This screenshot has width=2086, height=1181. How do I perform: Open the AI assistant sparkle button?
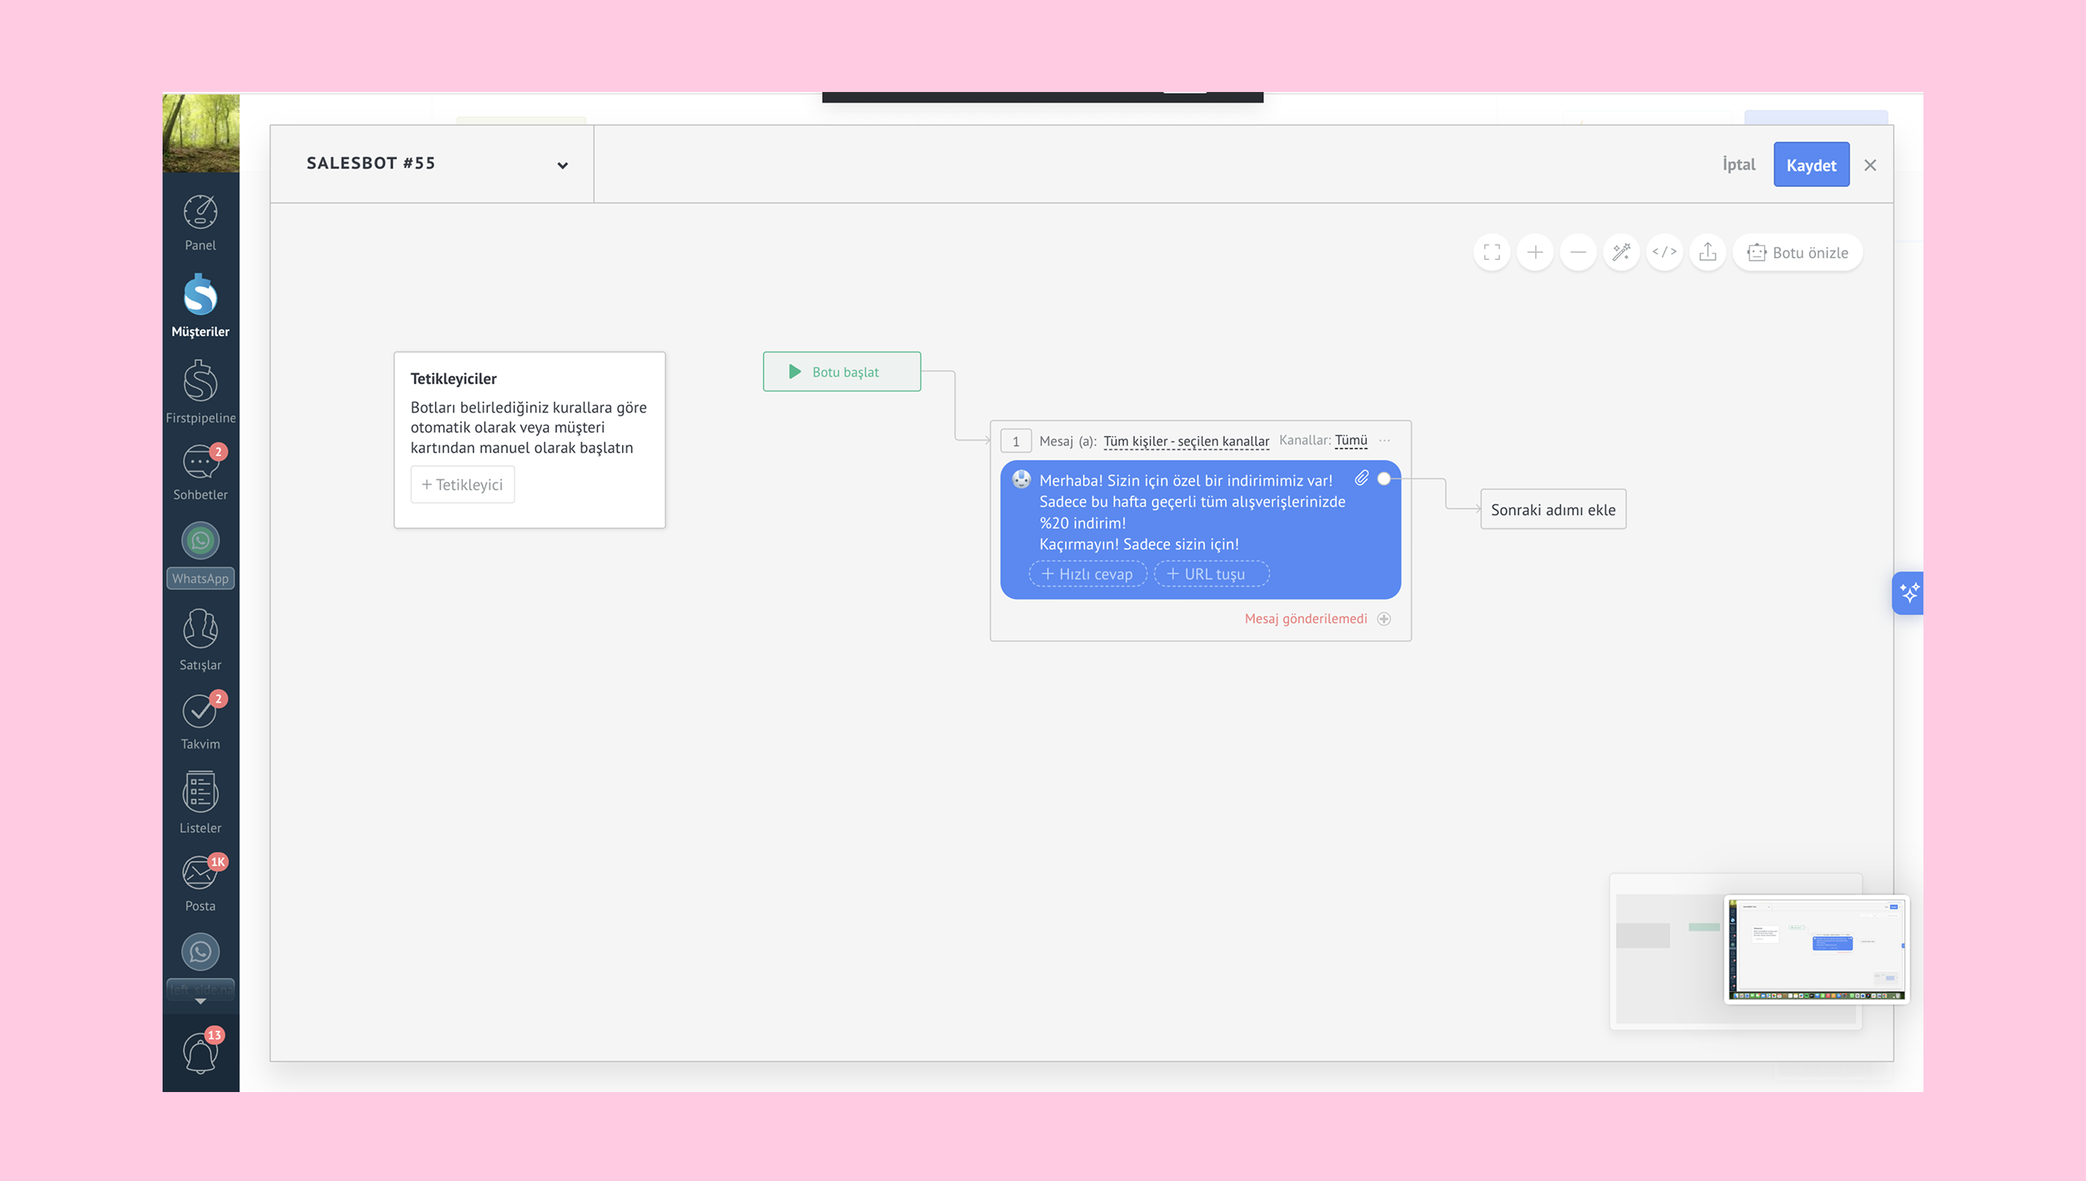pos(1907,593)
